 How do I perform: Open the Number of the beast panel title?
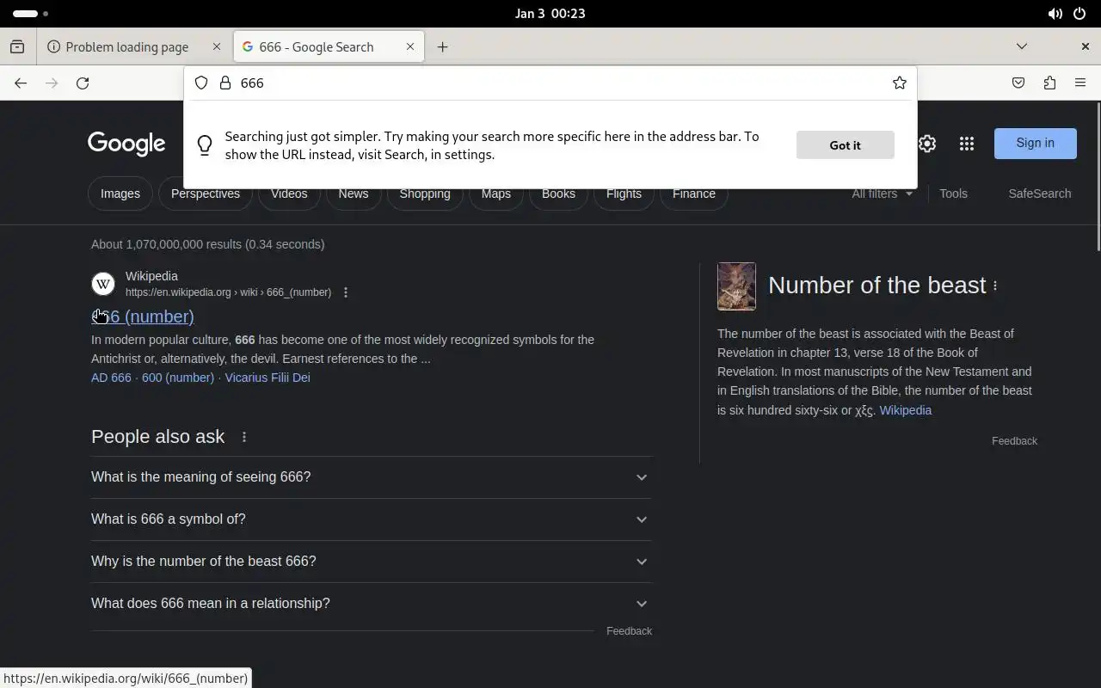point(876,286)
